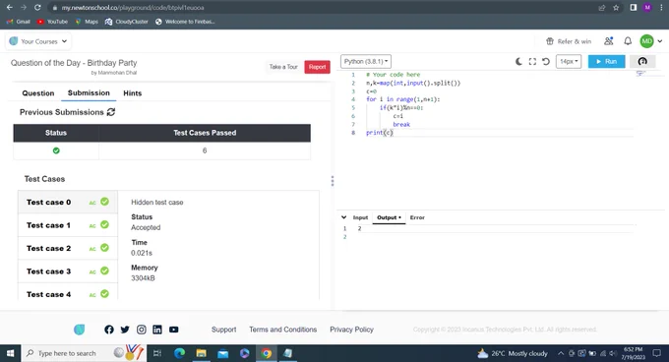The width and height of the screenshot is (669, 362).
Task: Click the panel splitter handle dots
Action: tap(333, 181)
